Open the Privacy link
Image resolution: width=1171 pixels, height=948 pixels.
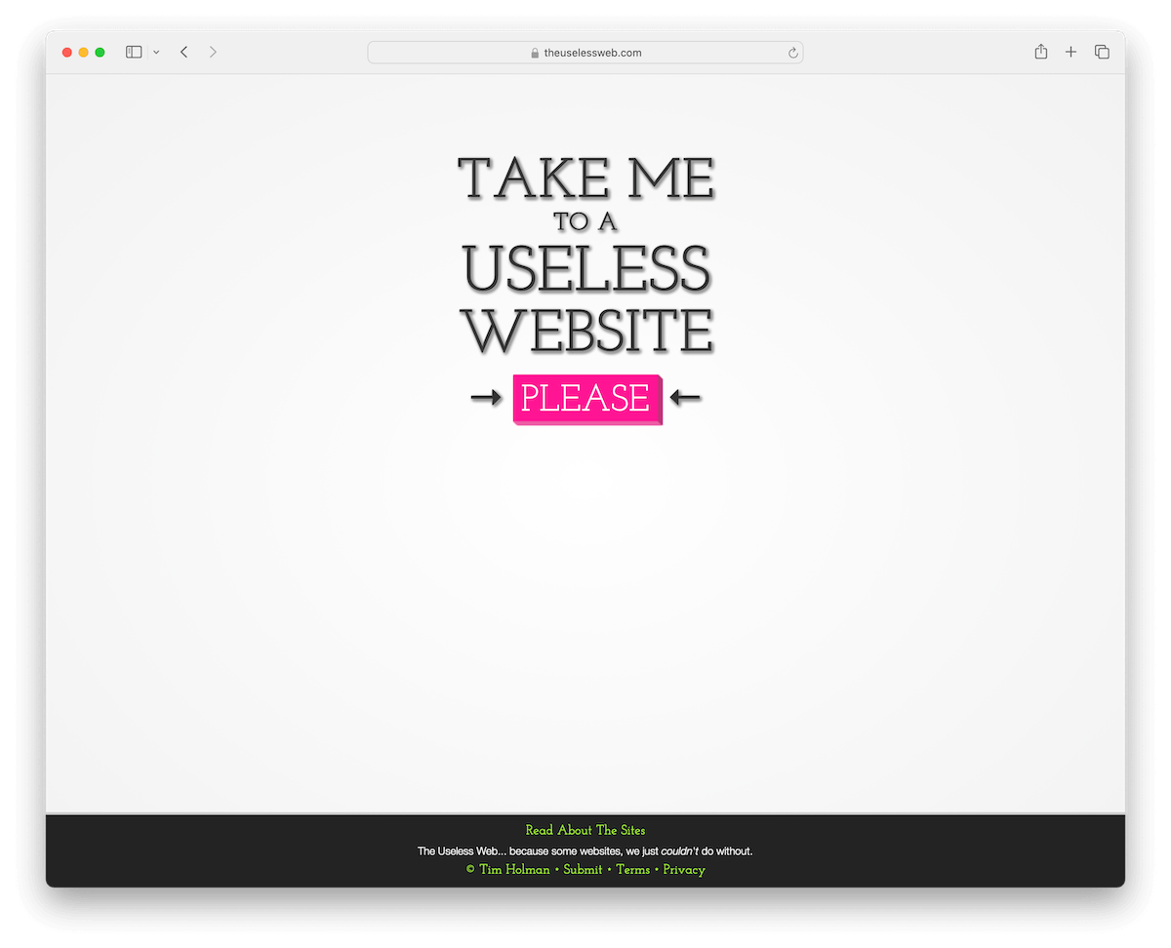pyautogui.click(x=684, y=869)
